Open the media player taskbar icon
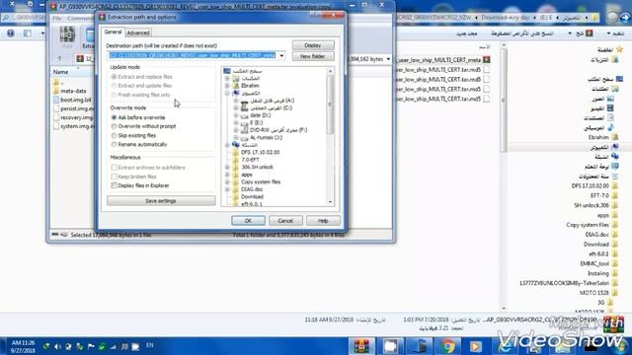632x355 pixels. click(x=476, y=346)
